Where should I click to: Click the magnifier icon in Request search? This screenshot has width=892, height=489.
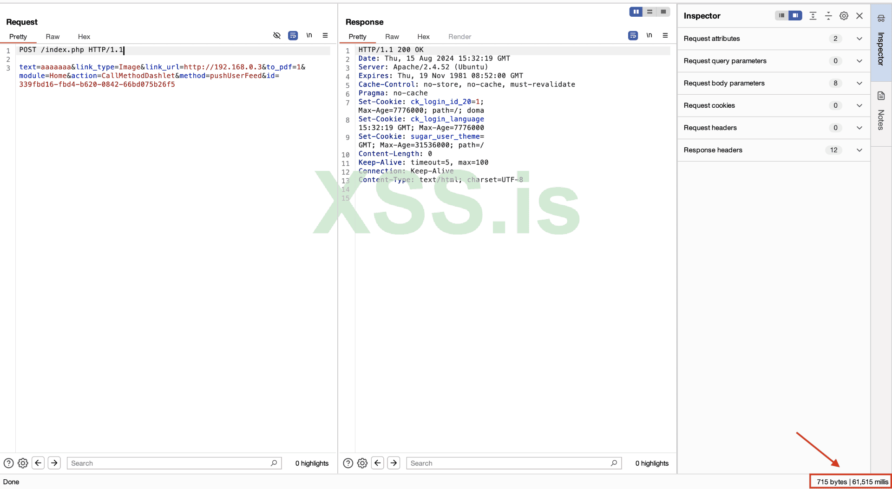point(274,463)
